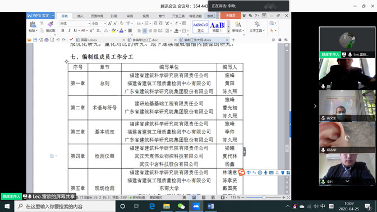Open the numbered list dropdown arrow
This screenshot has width=377, height=212.
[150, 24]
